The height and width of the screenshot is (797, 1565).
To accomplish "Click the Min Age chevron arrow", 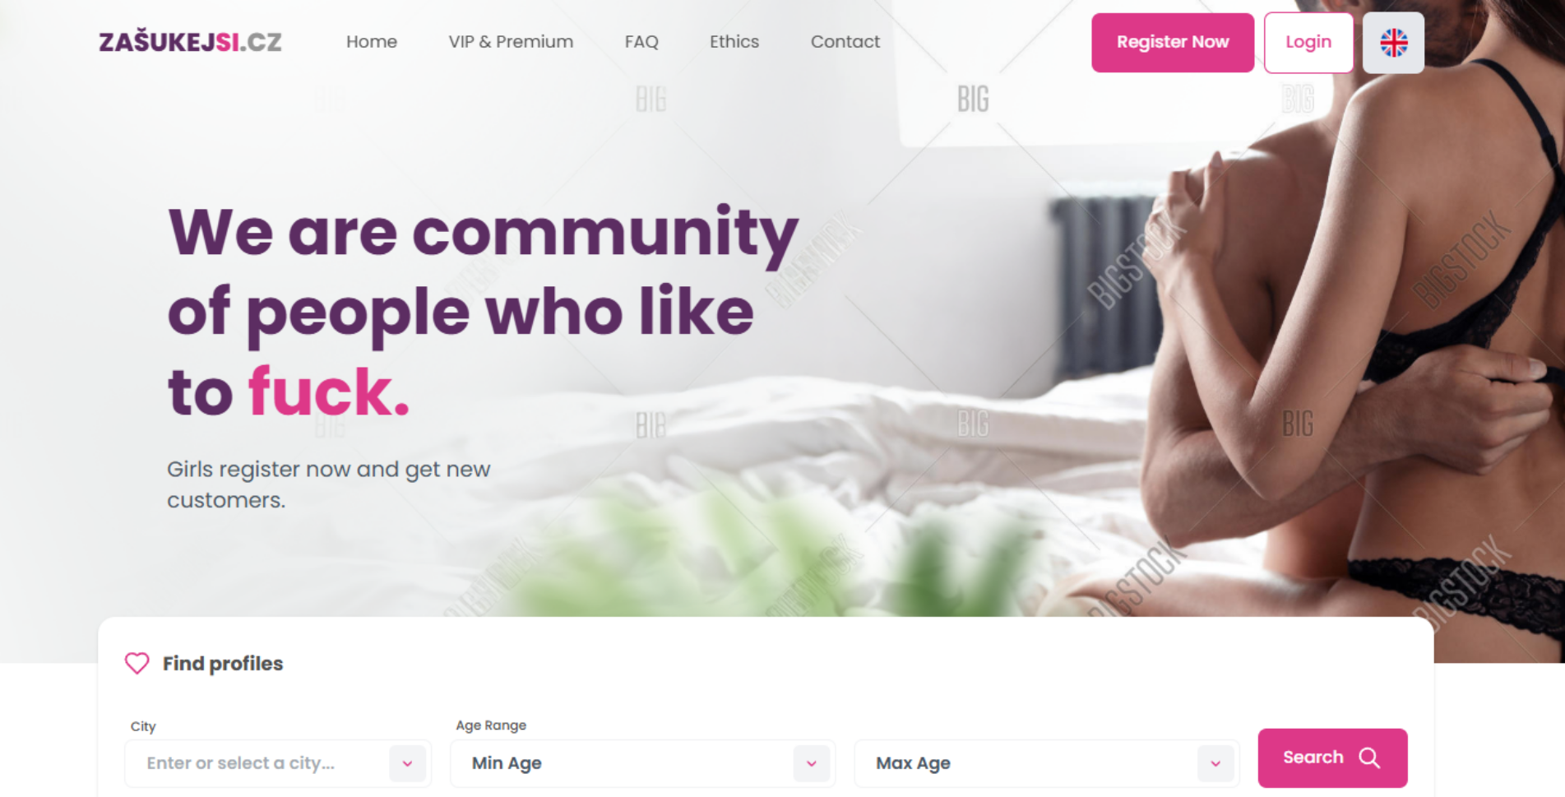I will pyautogui.click(x=812, y=763).
